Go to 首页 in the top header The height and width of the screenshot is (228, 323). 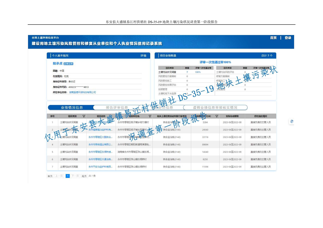(x=273, y=38)
